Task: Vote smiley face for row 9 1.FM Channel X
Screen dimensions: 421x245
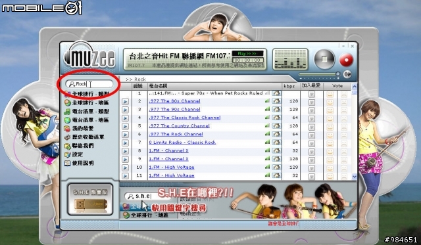Action: 330,160
